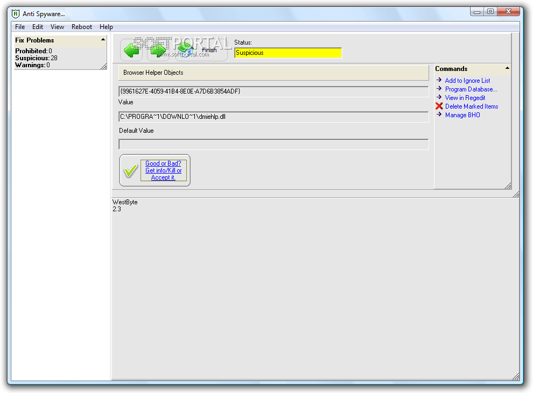Click the Suspicious: 28 count
The width and height of the screenshot is (533, 393).
tap(36, 58)
